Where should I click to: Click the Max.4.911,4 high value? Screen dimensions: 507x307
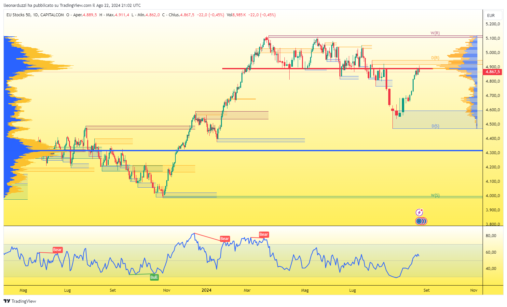(x=117, y=15)
